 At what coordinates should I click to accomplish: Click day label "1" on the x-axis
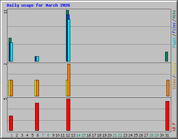pos(11,135)
